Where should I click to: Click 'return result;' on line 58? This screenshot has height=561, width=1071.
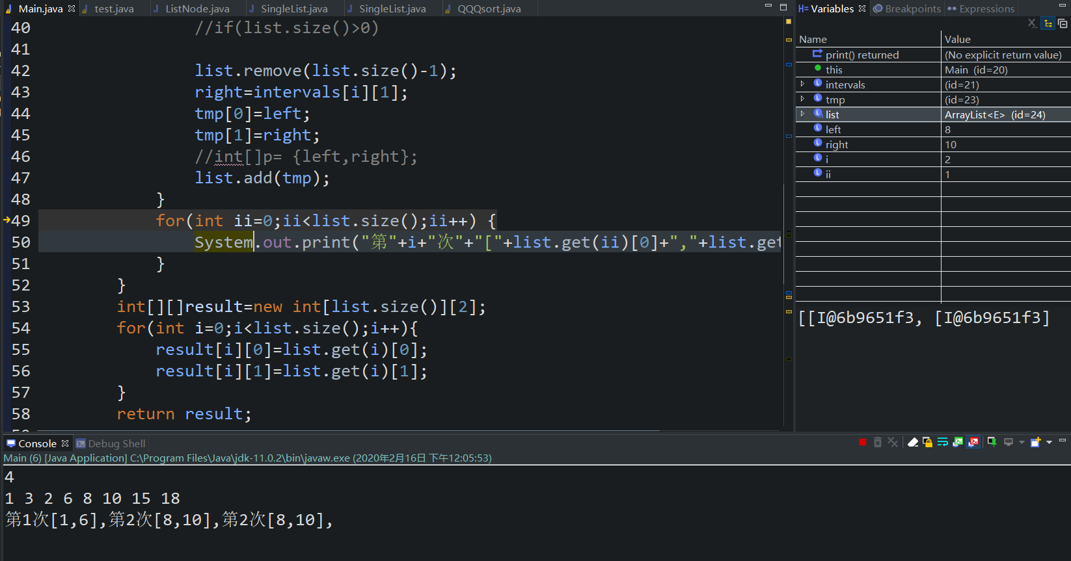coord(184,414)
